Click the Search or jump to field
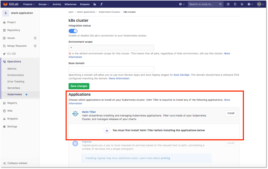Image resolution: width=268 pixels, height=169 pixels. point(206,4)
